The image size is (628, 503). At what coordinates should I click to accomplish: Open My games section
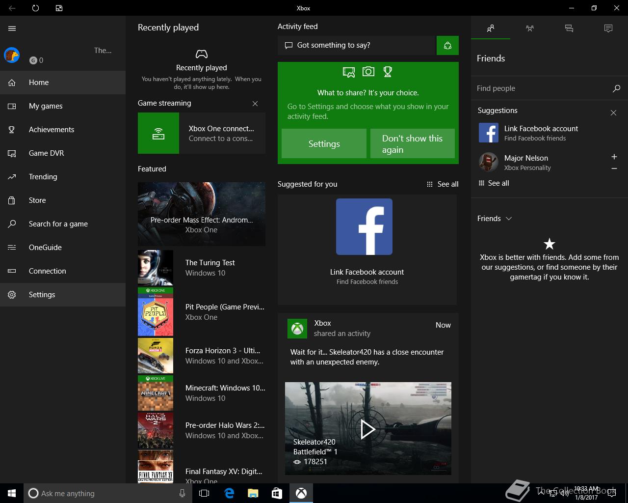[x=63, y=106]
